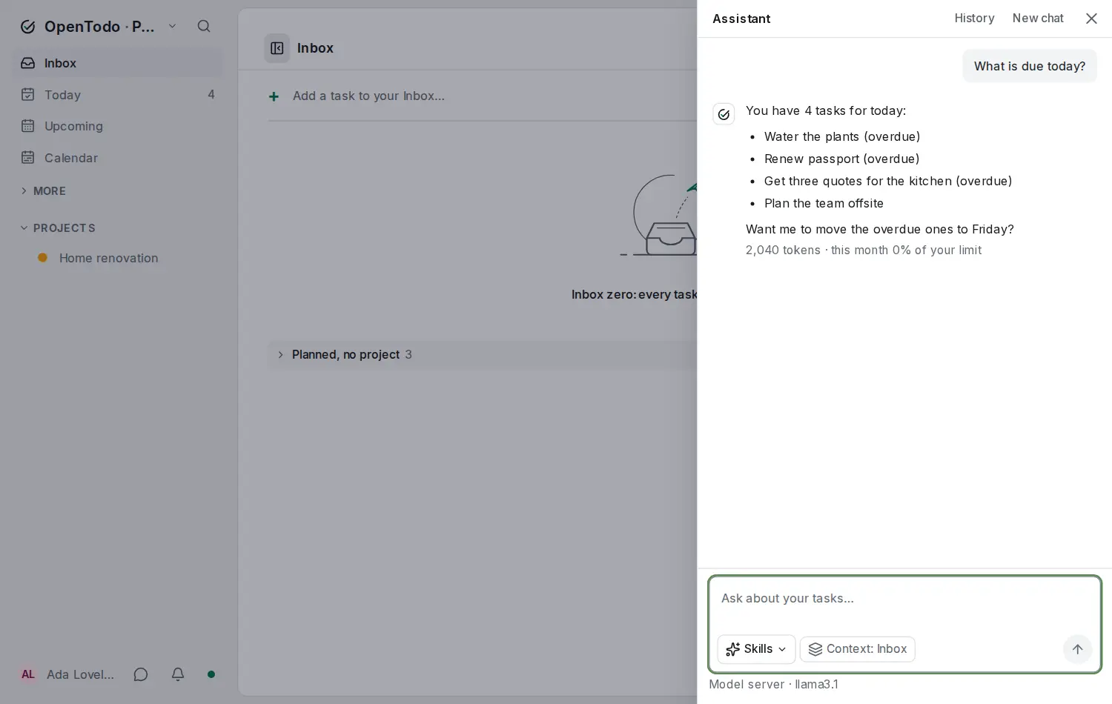Viewport: 1112px width, 704px height.
Task: Click the '2,040 tokens' usage line
Action: (x=864, y=250)
